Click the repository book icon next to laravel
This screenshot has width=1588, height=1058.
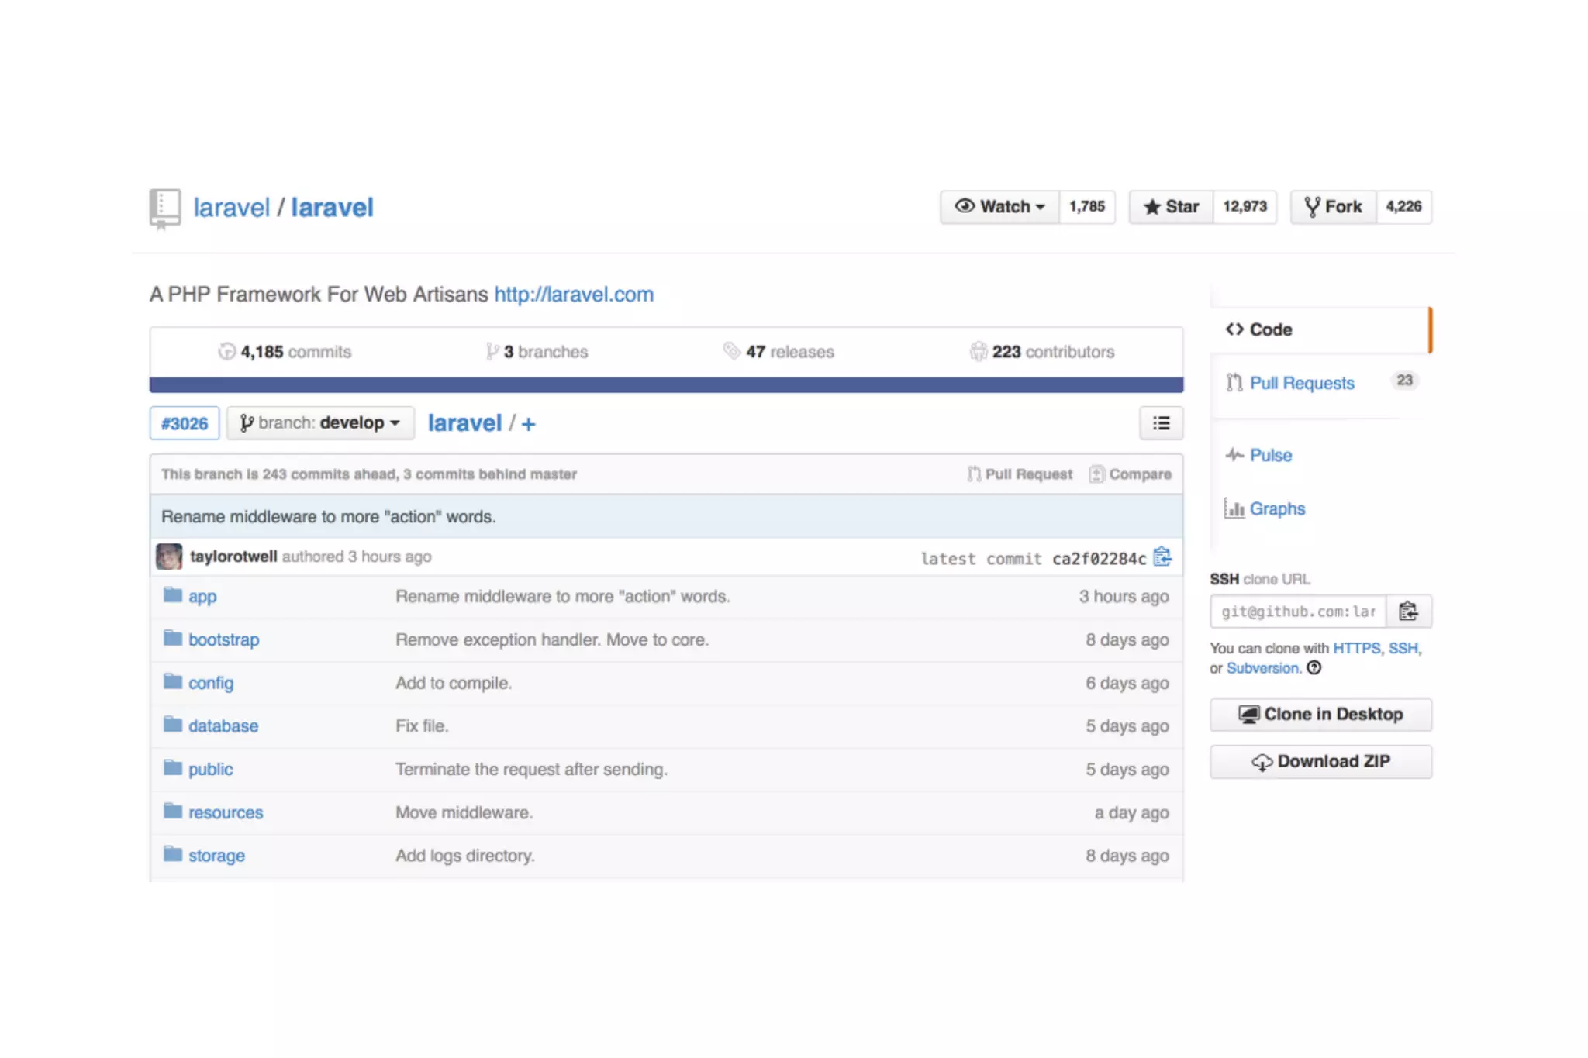coord(164,208)
